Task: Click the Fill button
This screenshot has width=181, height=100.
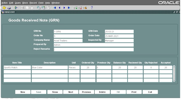Action: [118, 92]
